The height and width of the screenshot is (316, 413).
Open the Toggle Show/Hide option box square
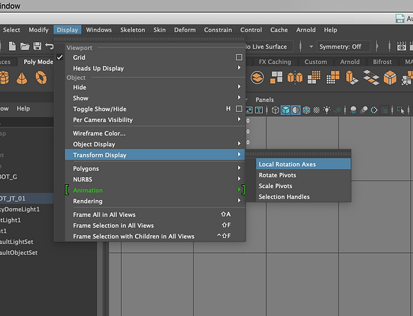click(x=239, y=109)
